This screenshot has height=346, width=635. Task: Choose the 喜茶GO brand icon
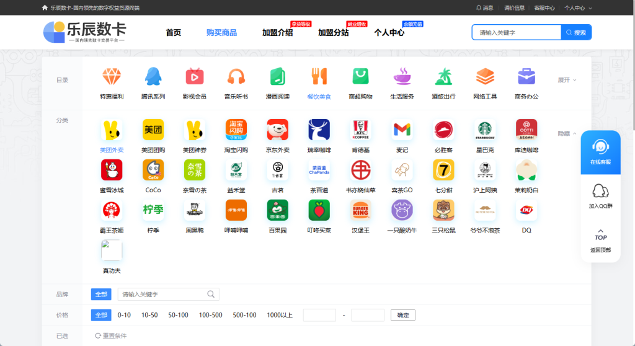402,170
